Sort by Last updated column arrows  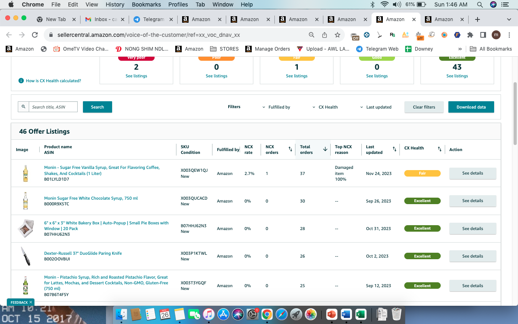click(x=395, y=149)
